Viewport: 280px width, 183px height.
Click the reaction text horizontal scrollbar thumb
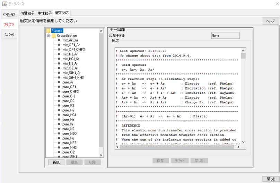click(177, 147)
